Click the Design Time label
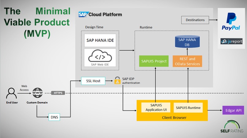This screenshot has height=138, width=247. (x=94, y=27)
